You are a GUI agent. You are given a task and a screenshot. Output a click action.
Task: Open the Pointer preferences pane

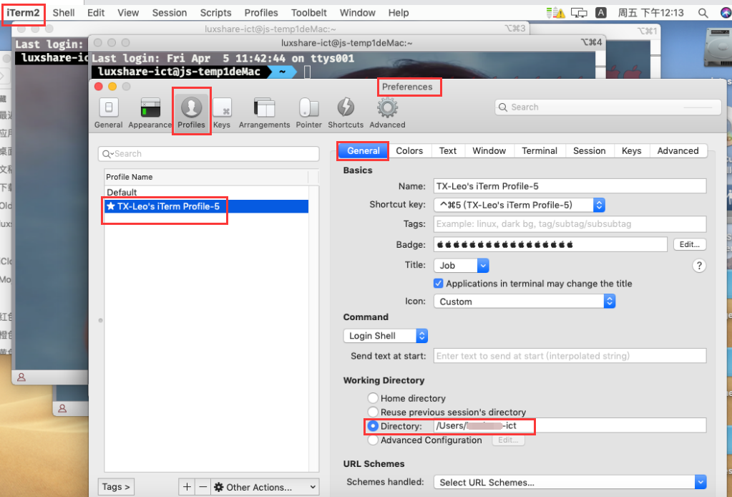coord(308,112)
